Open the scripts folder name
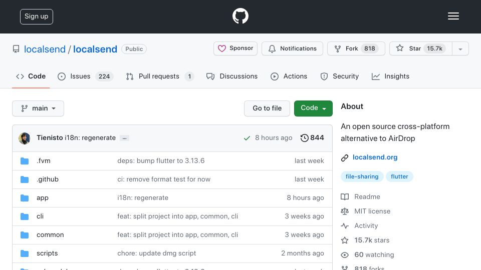 pos(47,253)
